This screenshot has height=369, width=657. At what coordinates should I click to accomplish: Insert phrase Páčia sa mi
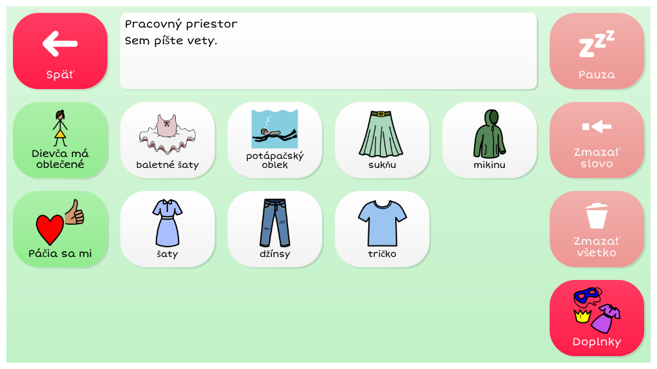[60, 229]
